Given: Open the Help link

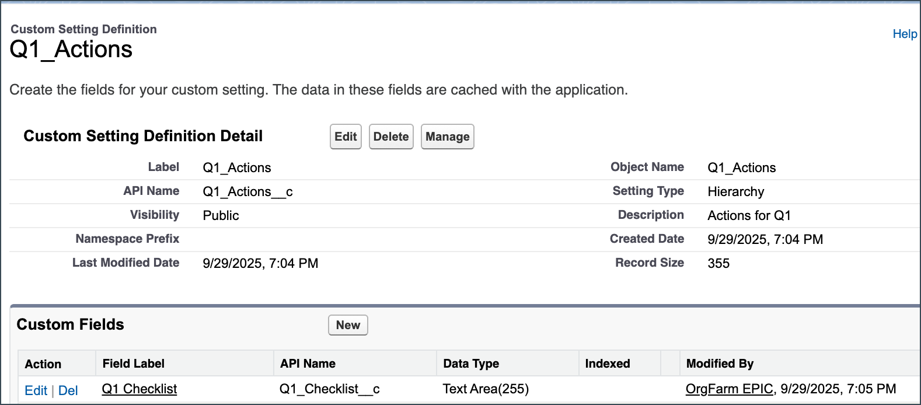Looking at the screenshot, I should click(905, 34).
